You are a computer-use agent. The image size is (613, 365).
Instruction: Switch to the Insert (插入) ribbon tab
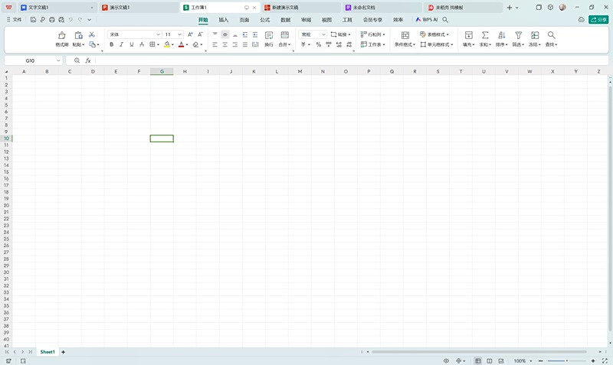[224, 20]
